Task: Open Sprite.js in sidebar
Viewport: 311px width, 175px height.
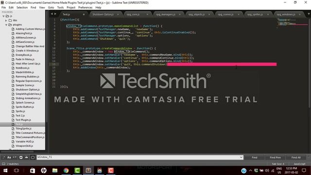Action: (20, 111)
